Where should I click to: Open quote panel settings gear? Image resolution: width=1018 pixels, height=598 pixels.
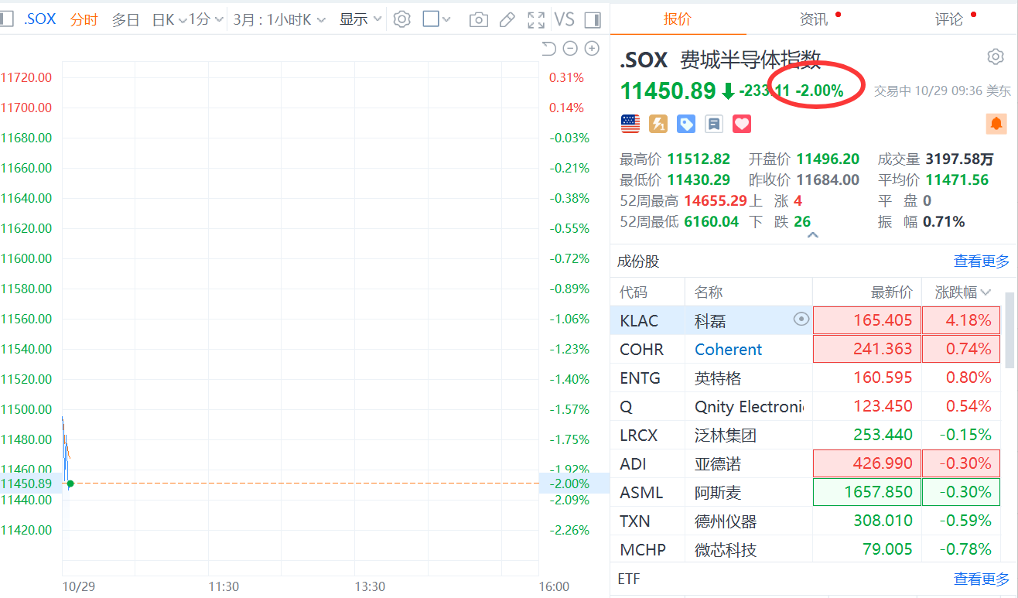coord(995,56)
